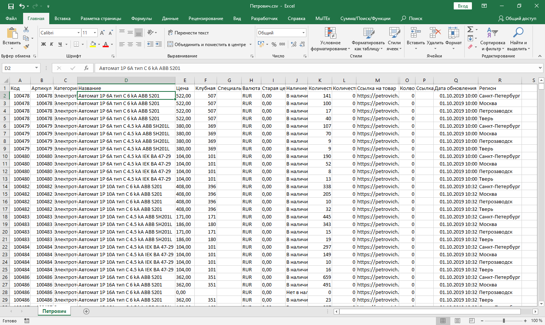
Task: Decrease indent in cell
Action: pyautogui.click(x=150, y=44)
